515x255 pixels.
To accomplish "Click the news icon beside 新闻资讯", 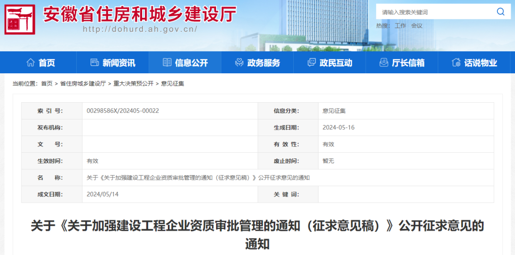I will coord(94,62).
